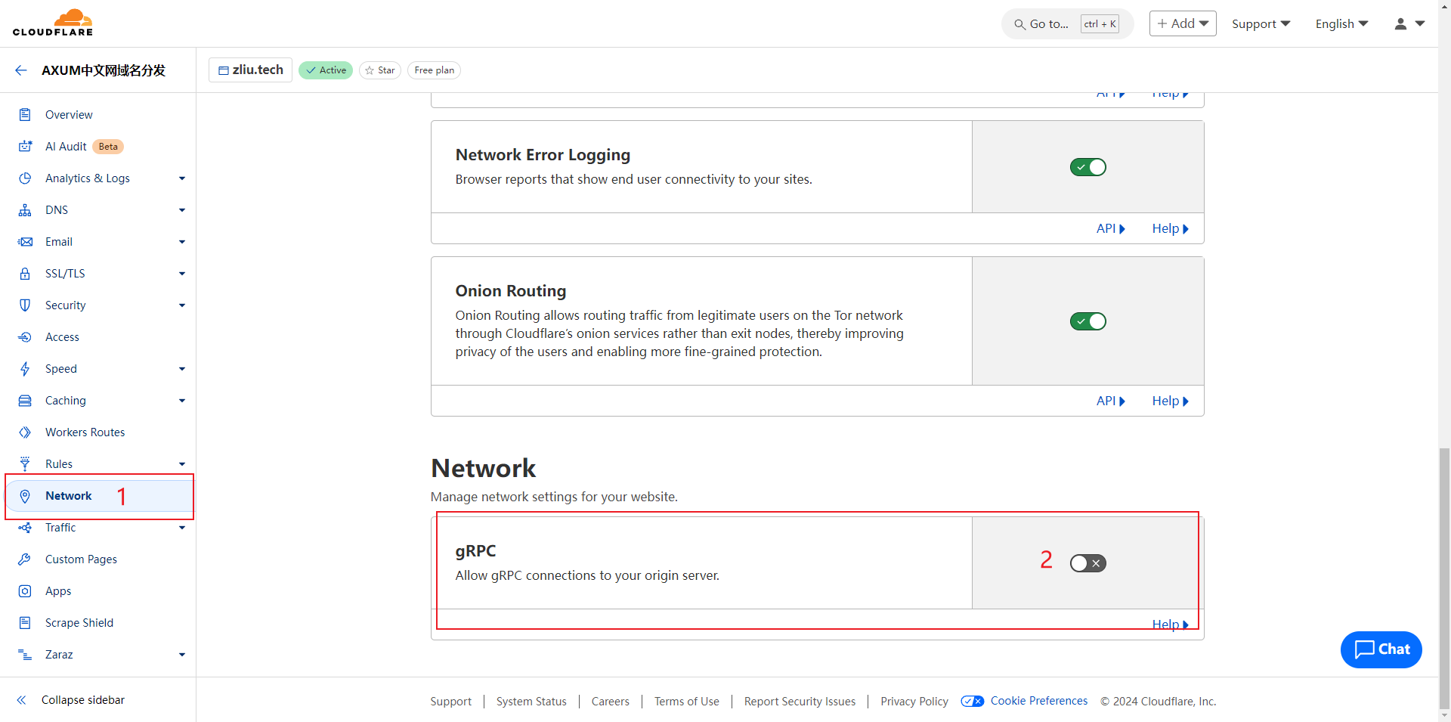Expand the SSL/TLS submenu arrow

coord(182,274)
